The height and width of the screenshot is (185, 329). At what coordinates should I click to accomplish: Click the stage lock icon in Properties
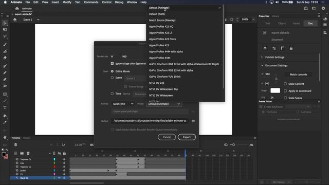coord(291,48)
